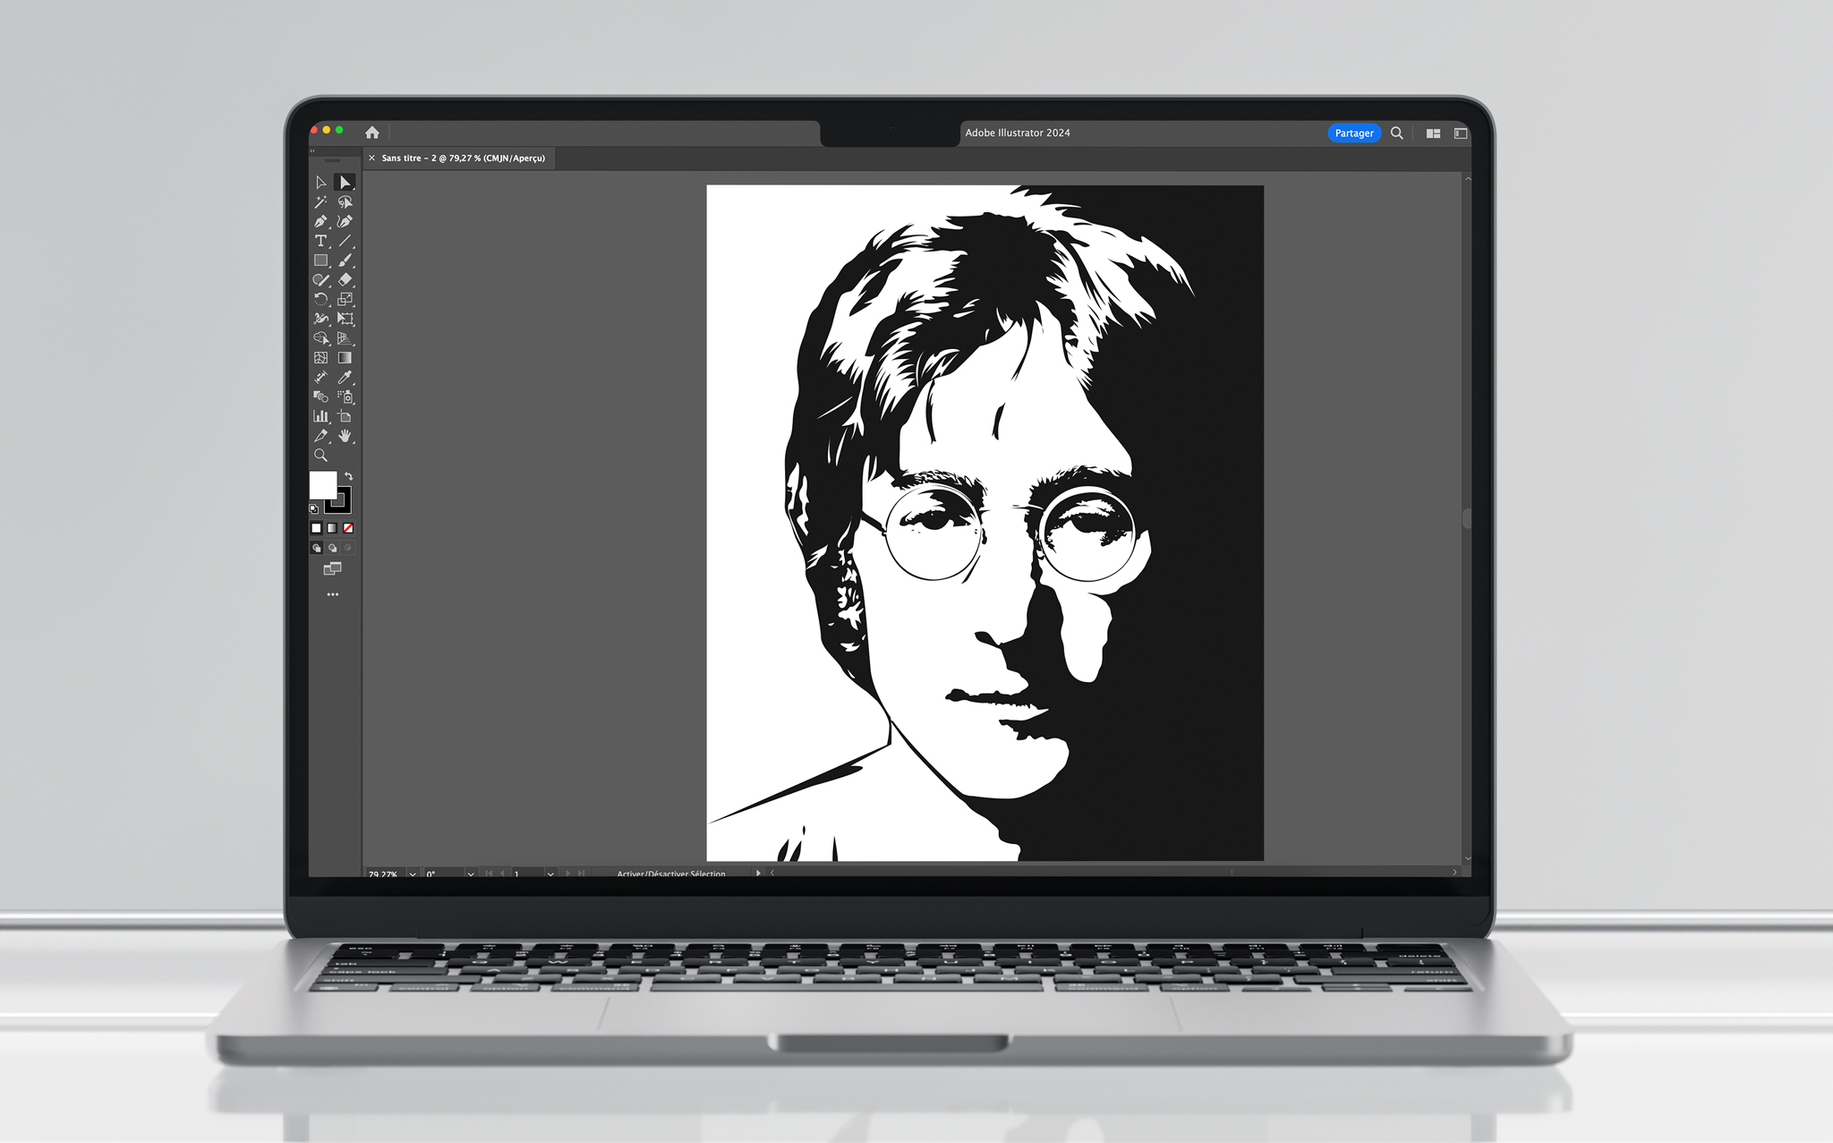Screen dimensions: 1833x1143
Task: Select the Perspective Grid tool
Action: (x=345, y=338)
